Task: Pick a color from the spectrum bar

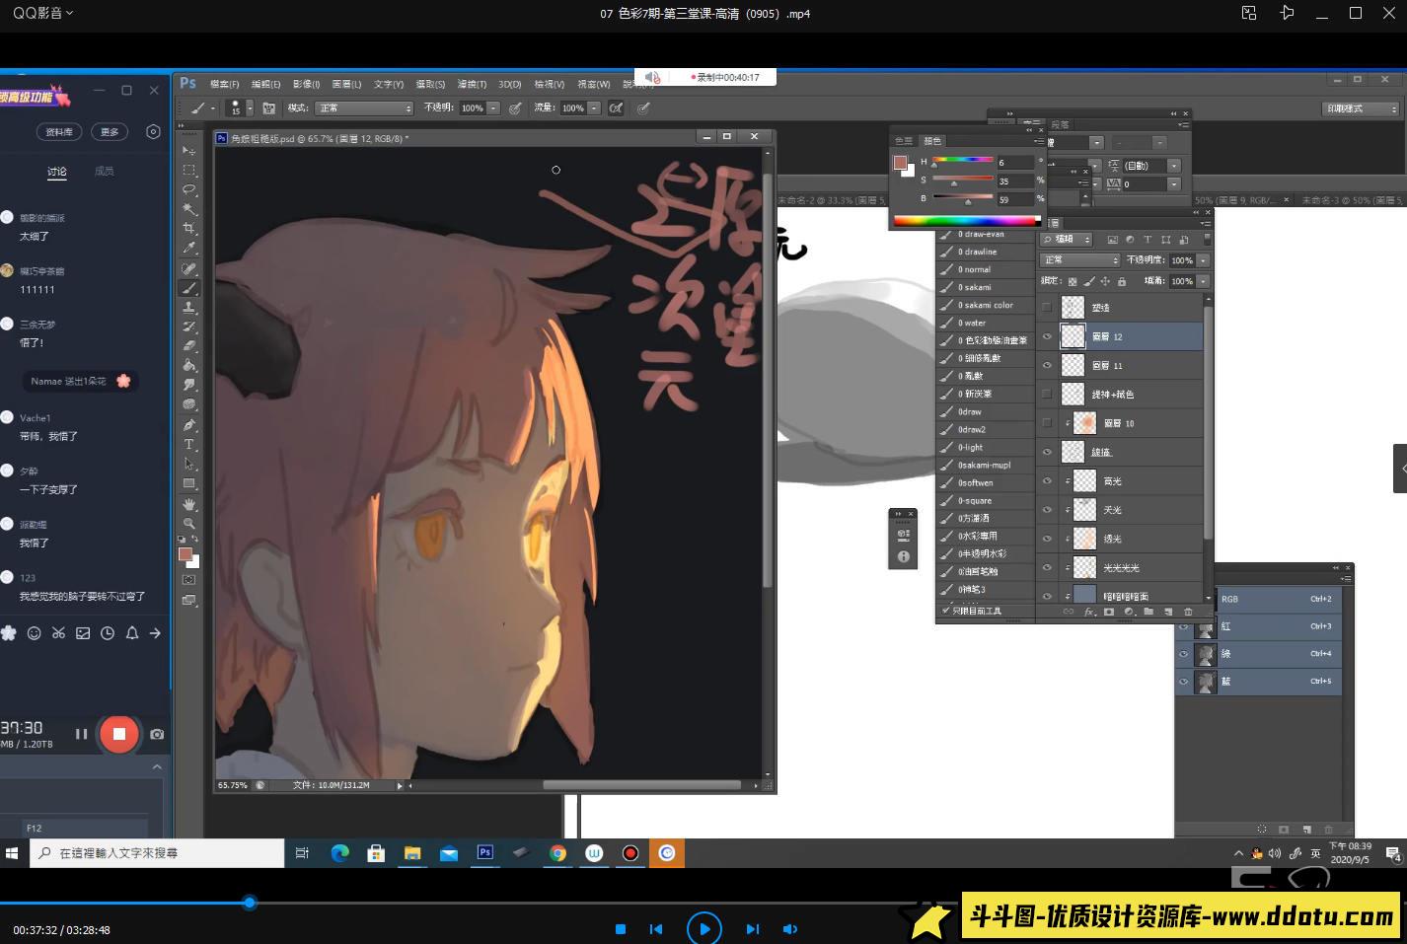Action: [x=966, y=220]
